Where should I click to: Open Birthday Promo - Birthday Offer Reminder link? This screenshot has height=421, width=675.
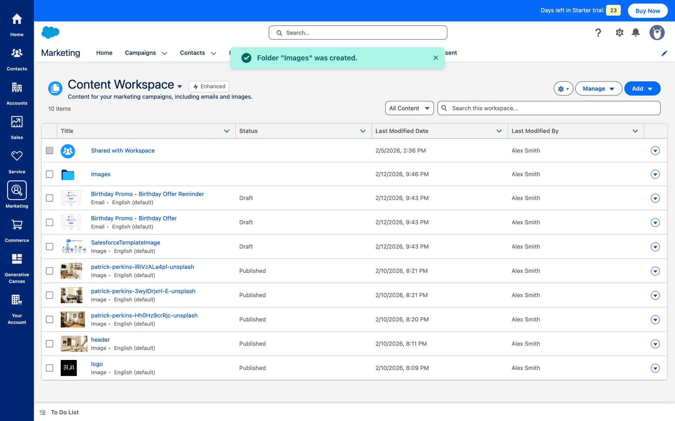point(147,194)
